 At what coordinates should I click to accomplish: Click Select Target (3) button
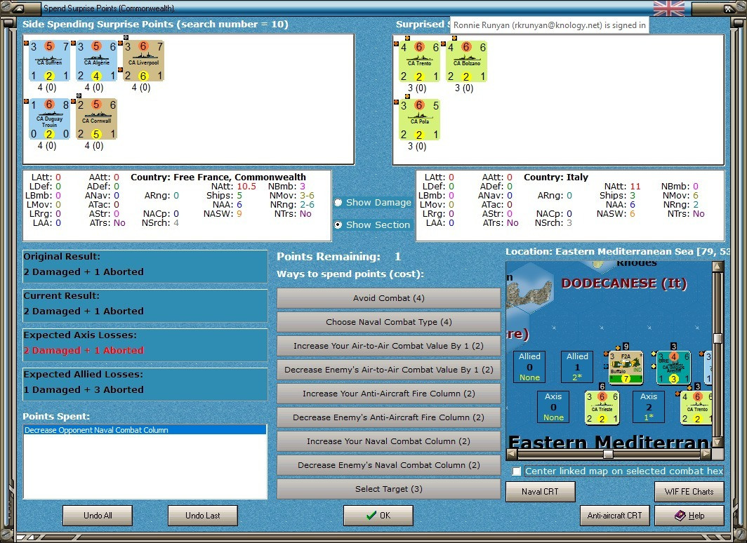[389, 489]
